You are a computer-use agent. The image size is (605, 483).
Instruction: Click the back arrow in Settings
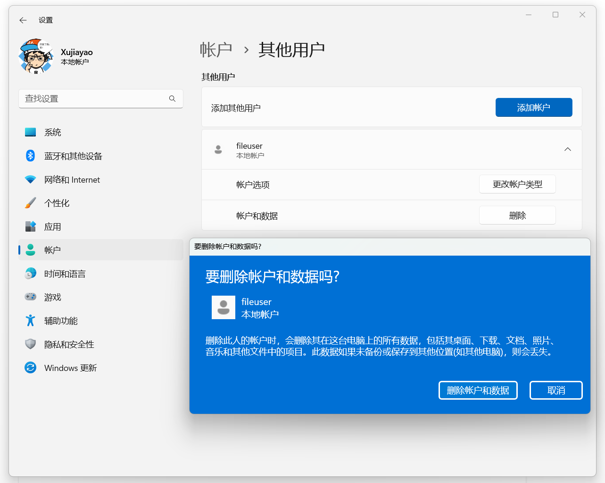[x=23, y=20]
